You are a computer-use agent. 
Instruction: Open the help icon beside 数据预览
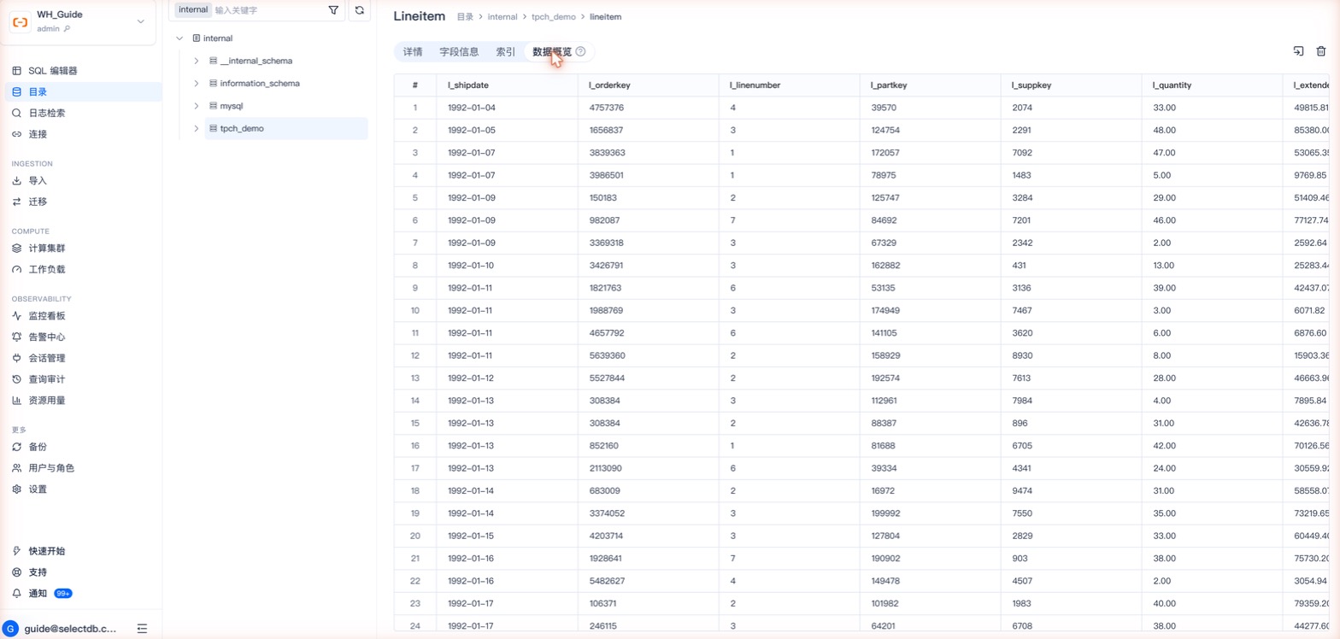pyautogui.click(x=581, y=52)
